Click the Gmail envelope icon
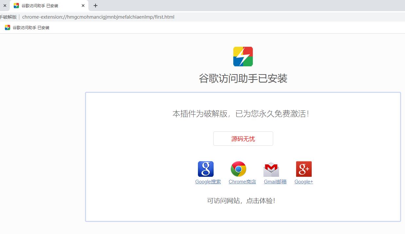Viewport: 405px width, 234px height. pos(271,169)
